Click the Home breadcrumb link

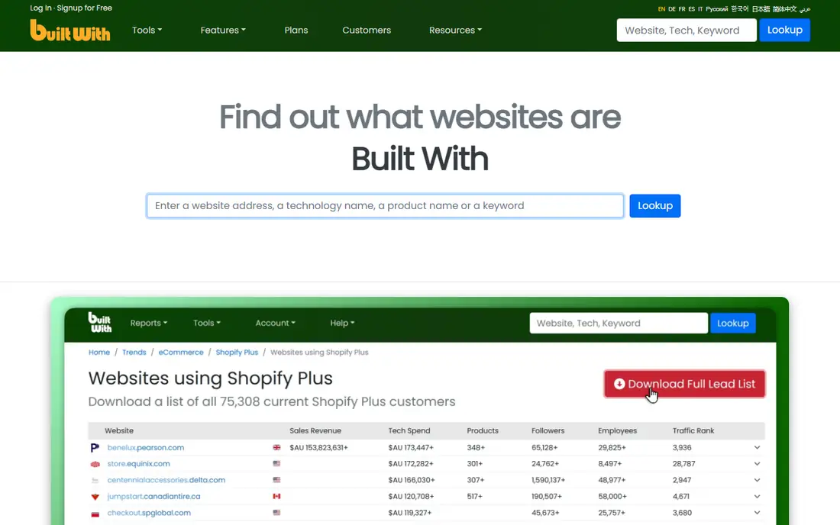click(99, 352)
